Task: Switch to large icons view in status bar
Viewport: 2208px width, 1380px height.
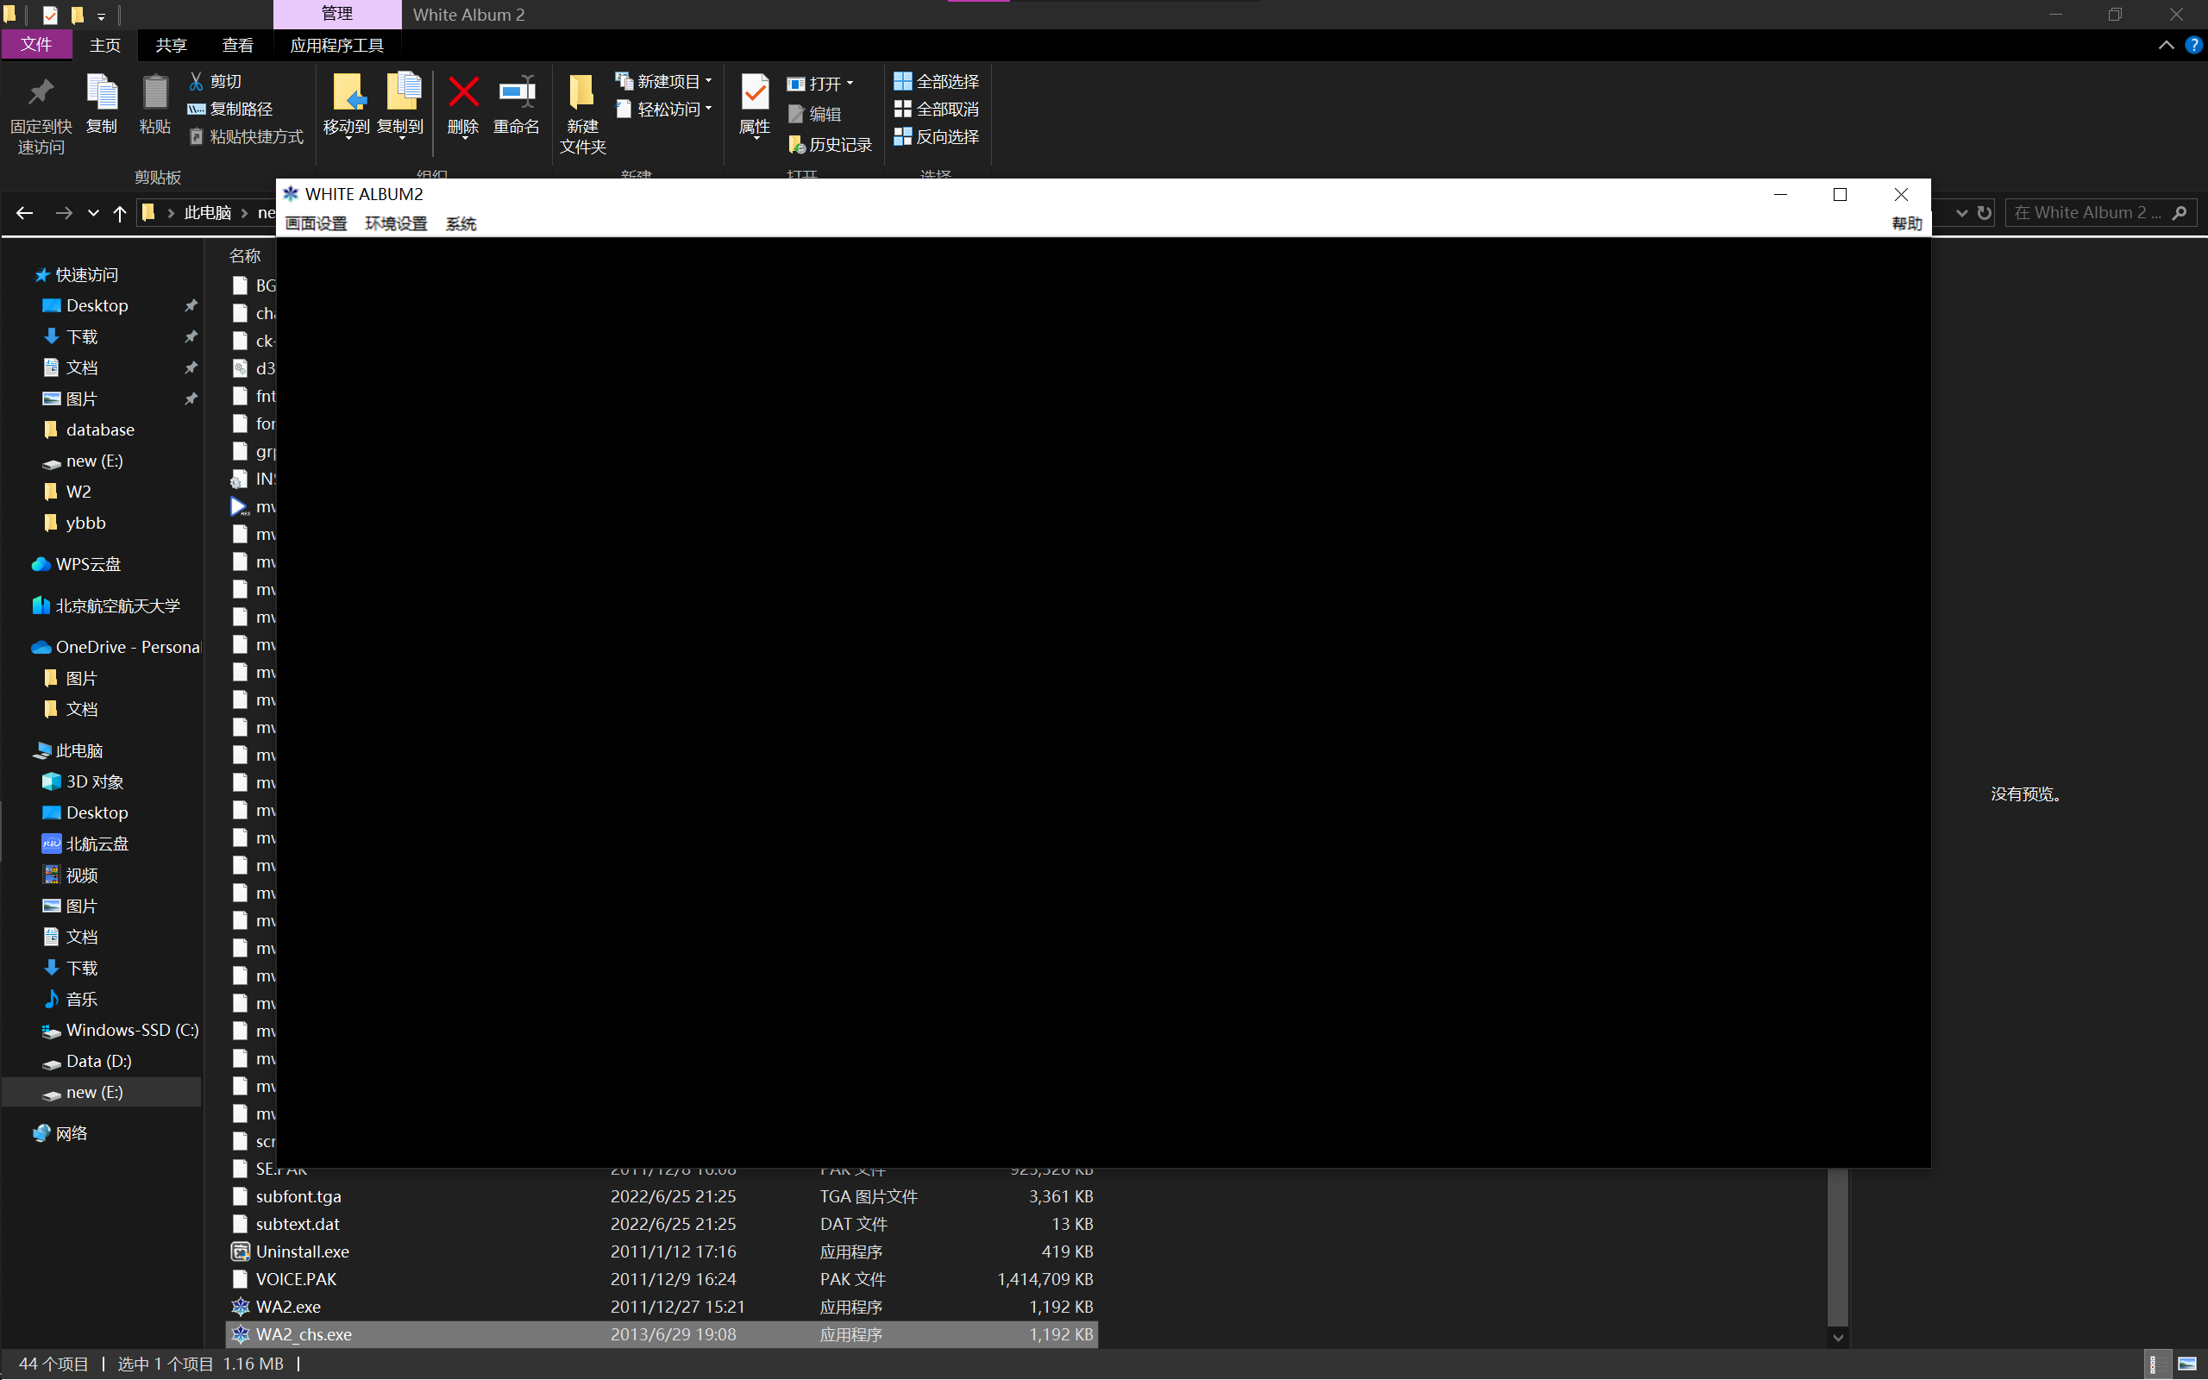Action: click(x=2187, y=1364)
